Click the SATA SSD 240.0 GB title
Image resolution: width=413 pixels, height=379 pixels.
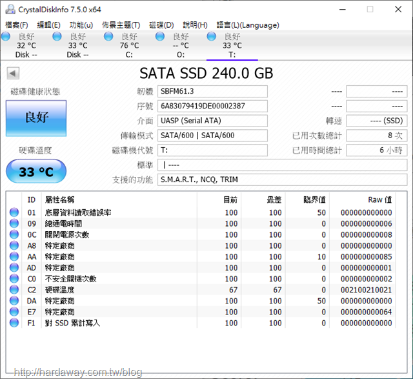(206, 73)
